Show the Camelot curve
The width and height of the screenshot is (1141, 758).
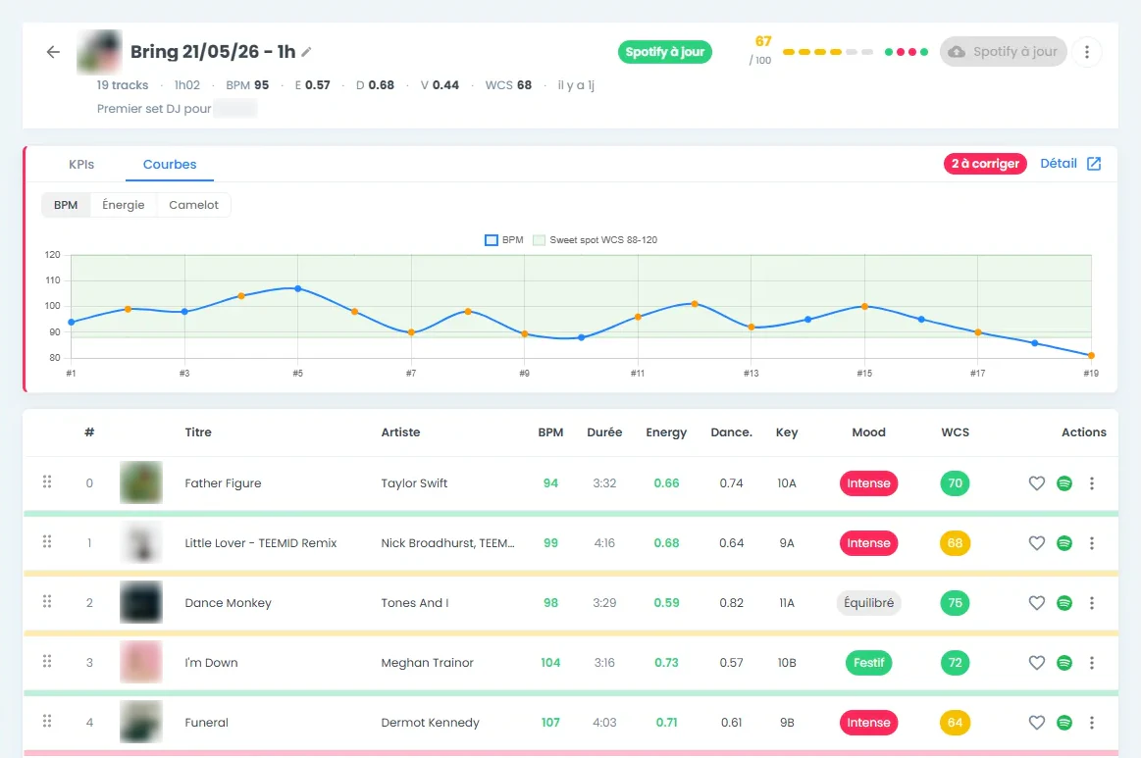pos(193,205)
